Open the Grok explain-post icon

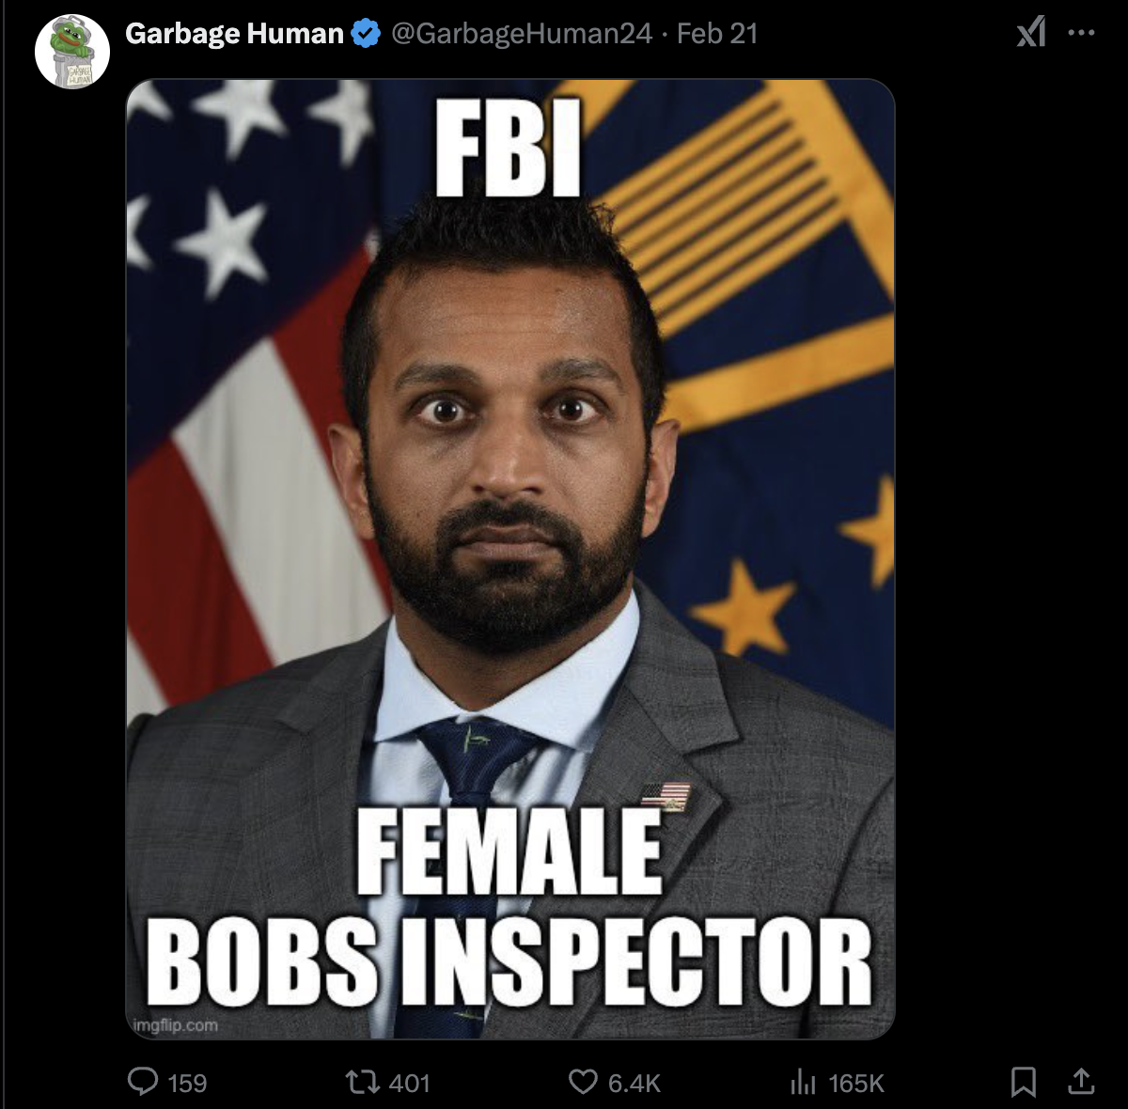(1031, 34)
